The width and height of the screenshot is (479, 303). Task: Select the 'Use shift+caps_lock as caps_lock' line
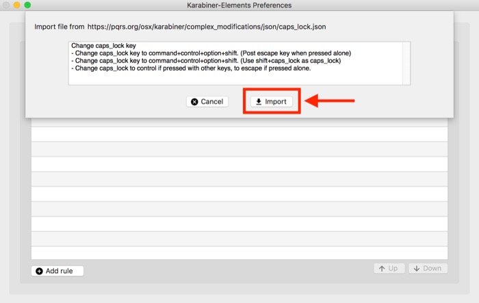click(206, 61)
